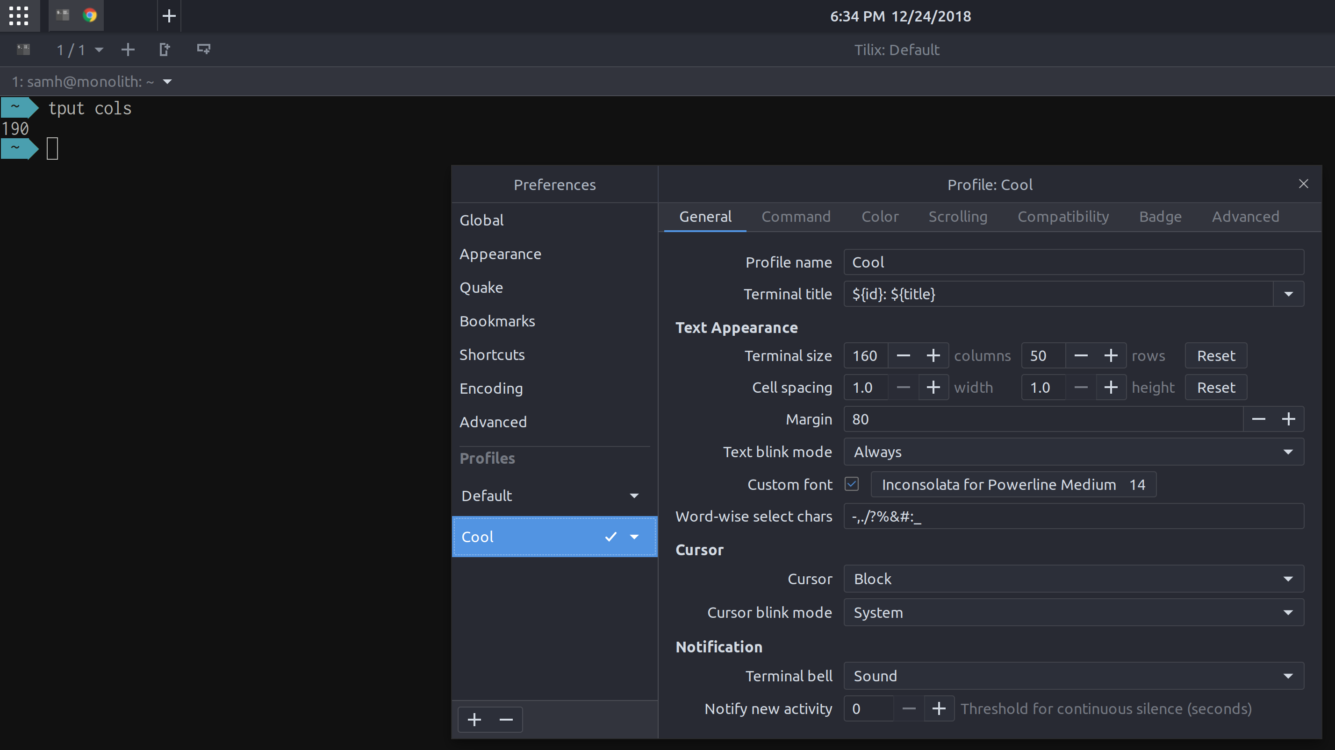
Task: Reset the terminal size values
Action: pos(1215,355)
